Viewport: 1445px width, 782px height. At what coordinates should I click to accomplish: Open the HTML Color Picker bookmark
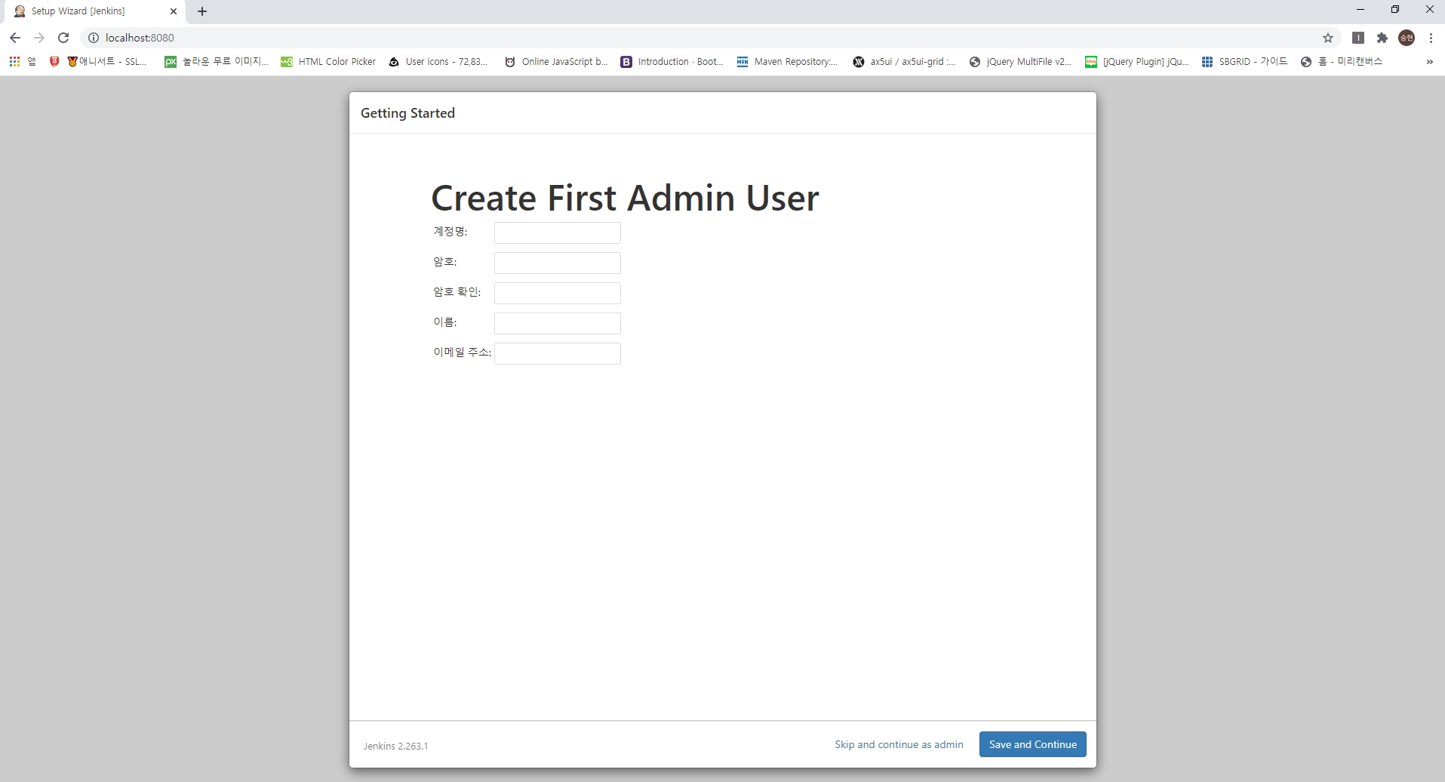[328, 62]
